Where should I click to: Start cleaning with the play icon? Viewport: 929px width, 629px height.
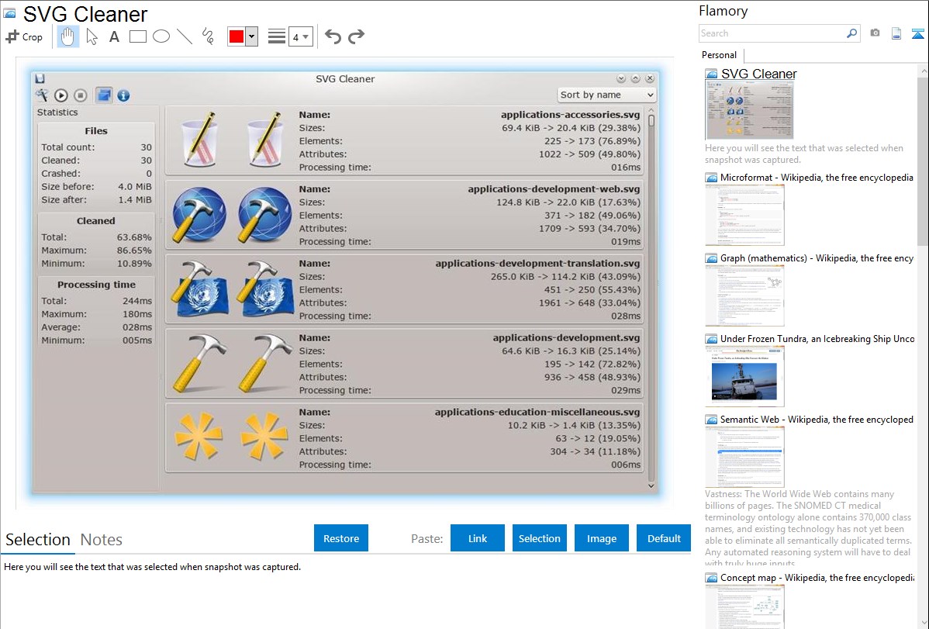tap(61, 95)
